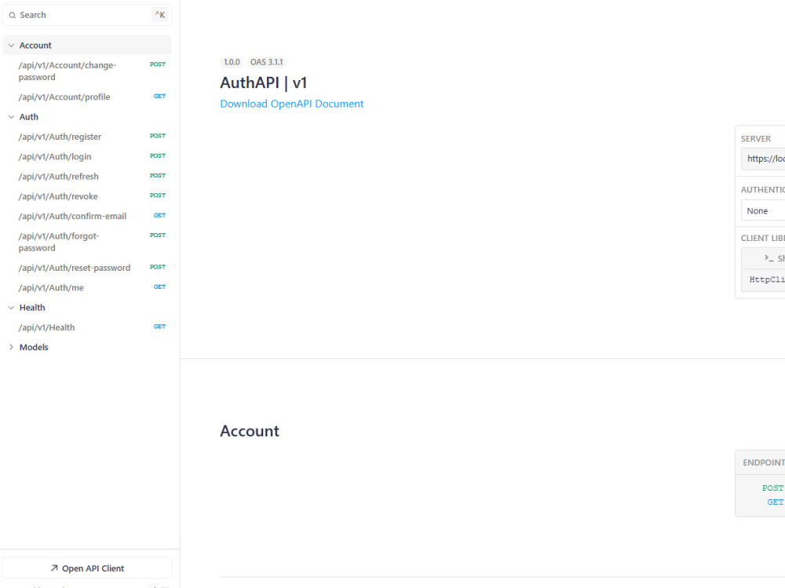The height and width of the screenshot is (588, 785).
Task: Open the server URL dropdown
Action: pos(763,159)
